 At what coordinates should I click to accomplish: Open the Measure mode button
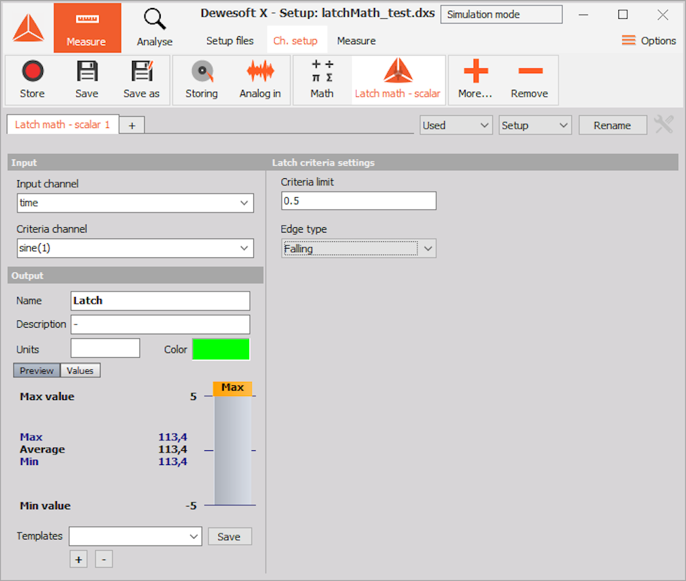[x=87, y=28]
